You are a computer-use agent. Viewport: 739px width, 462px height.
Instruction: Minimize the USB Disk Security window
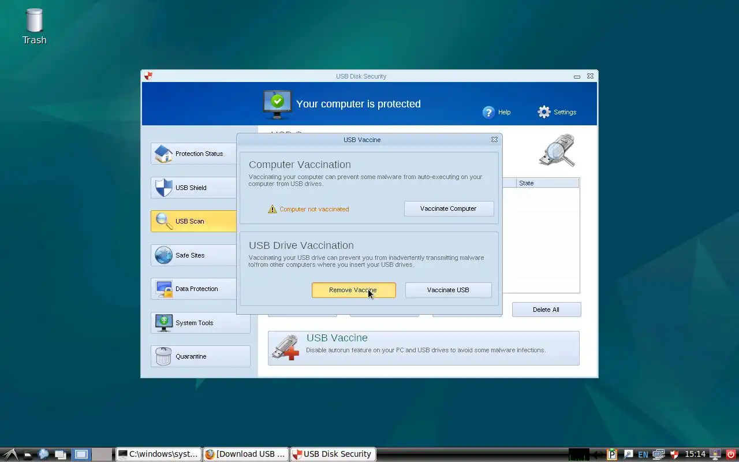pos(577,76)
